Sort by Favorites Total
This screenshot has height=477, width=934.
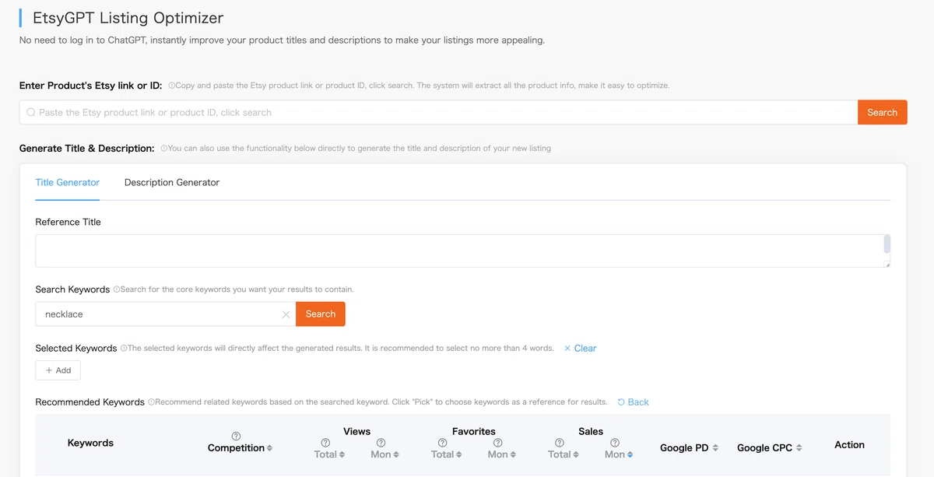[x=458, y=454]
